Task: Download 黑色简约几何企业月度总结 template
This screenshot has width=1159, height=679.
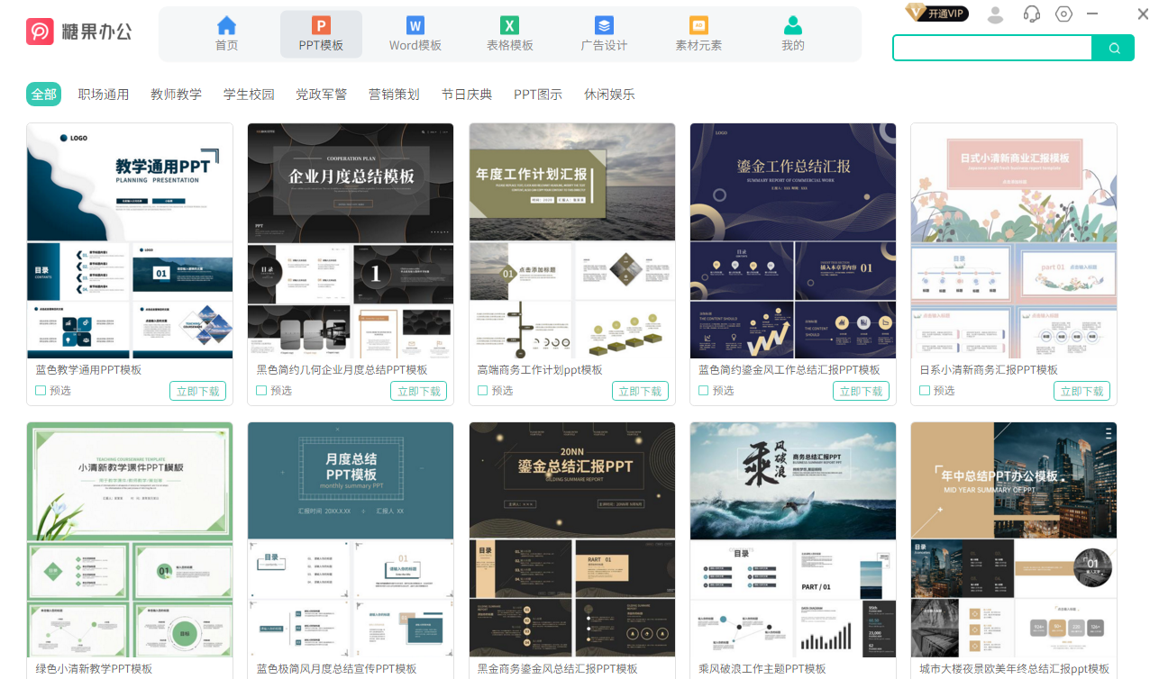Action: click(x=418, y=391)
